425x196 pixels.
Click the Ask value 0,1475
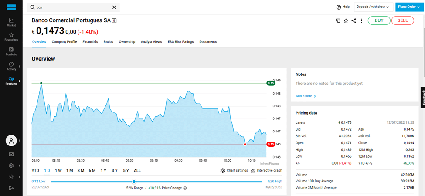(409, 129)
